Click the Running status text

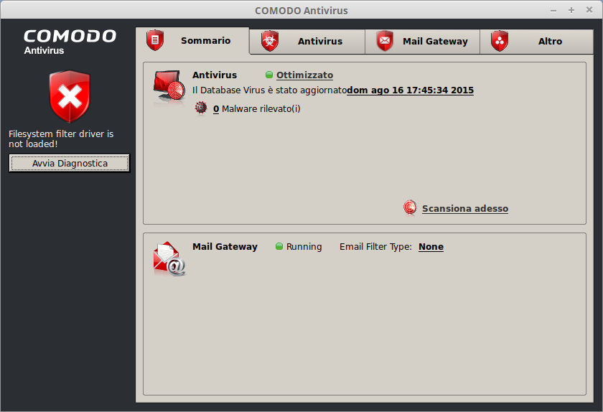(x=304, y=247)
